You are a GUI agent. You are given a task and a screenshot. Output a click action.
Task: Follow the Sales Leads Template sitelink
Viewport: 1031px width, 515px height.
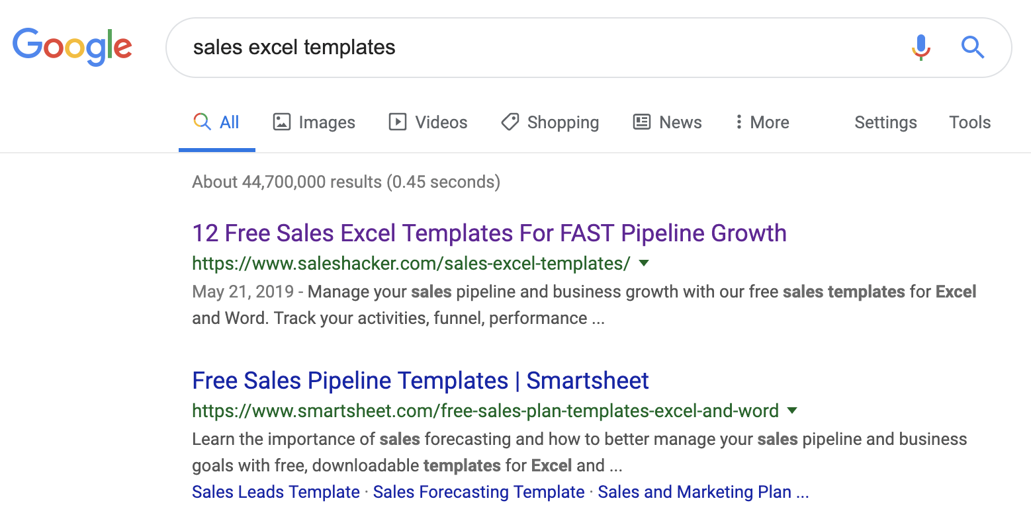point(276,493)
